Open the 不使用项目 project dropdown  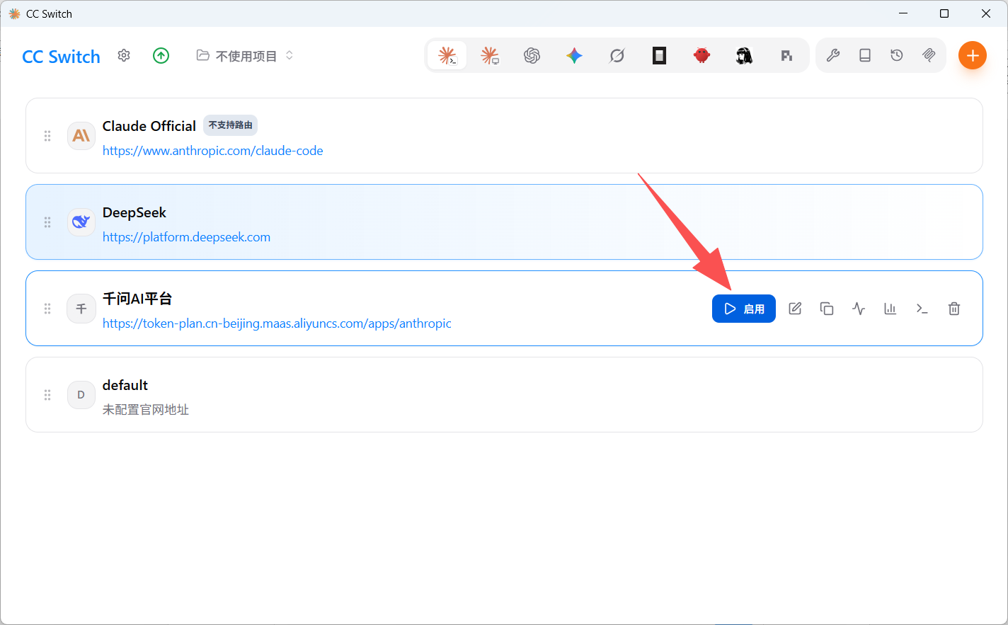(x=245, y=55)
